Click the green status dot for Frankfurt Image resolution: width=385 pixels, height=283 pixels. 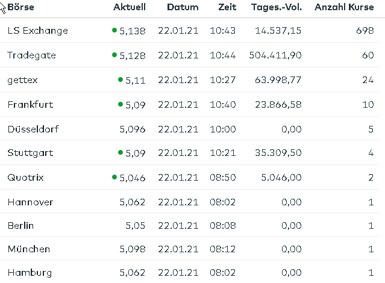(x=121, y=104)
